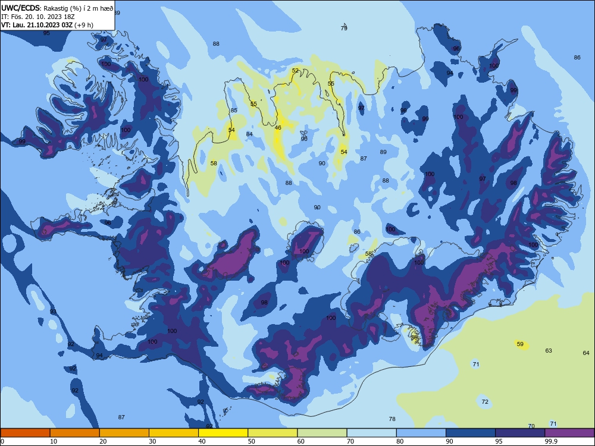Select the bright yellow 40–50 legend swatch
This screenshot has height=446, width=595.
click(223, 433)
